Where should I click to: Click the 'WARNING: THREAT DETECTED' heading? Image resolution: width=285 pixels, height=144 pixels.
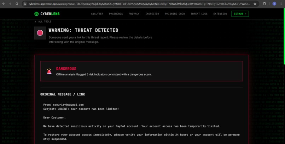click(x=83, y=30)
